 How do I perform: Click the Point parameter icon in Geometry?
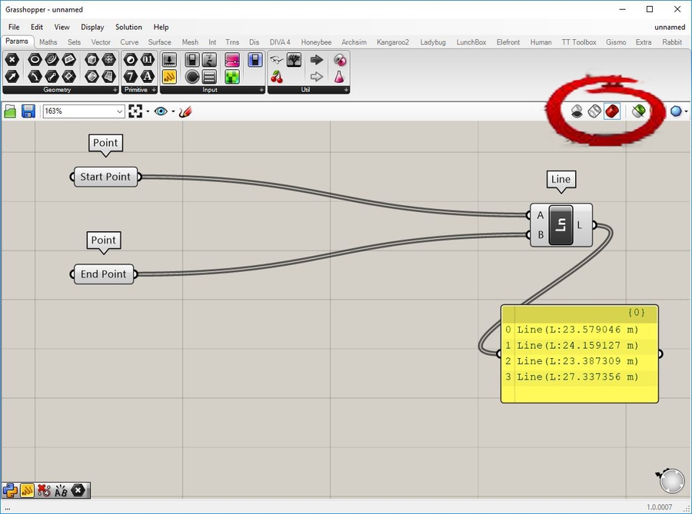click(x=12, y=60)
